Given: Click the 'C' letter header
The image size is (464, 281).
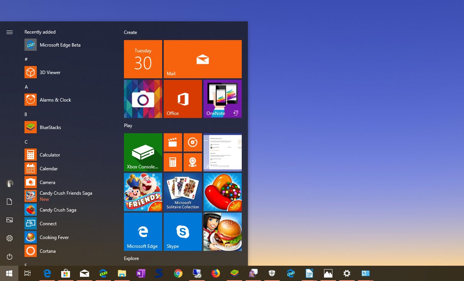Looking at the screenshot, I should coord(26,142).
